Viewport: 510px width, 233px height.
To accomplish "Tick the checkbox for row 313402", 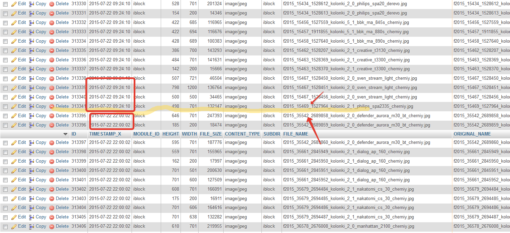I will (5, 190).
